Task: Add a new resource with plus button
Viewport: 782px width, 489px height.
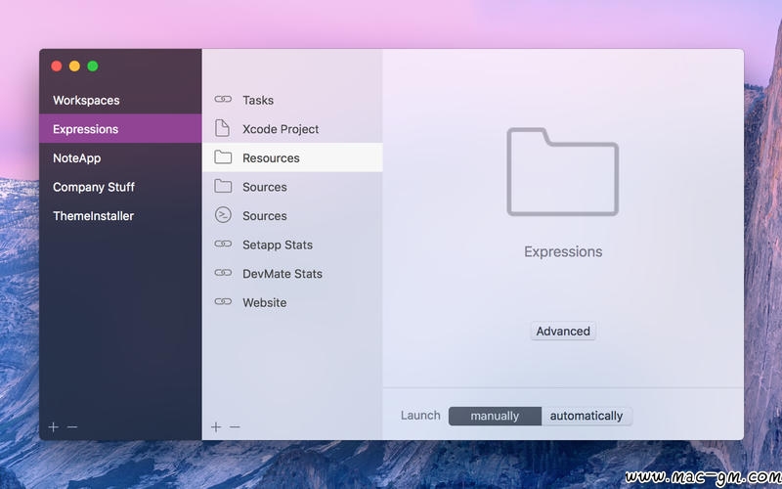Action: [216, 427]
